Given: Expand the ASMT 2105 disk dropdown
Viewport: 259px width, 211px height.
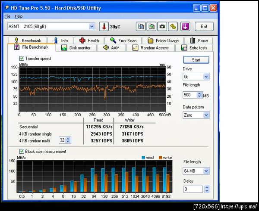Looking at the screenshot, I should [x=92, y=26].
